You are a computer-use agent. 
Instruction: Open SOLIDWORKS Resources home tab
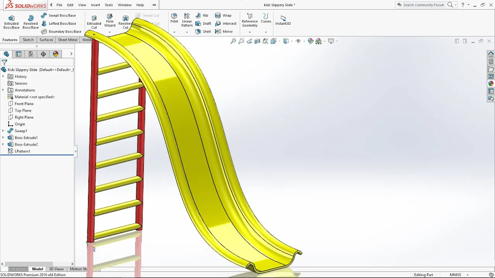click(x=491, y=54)
